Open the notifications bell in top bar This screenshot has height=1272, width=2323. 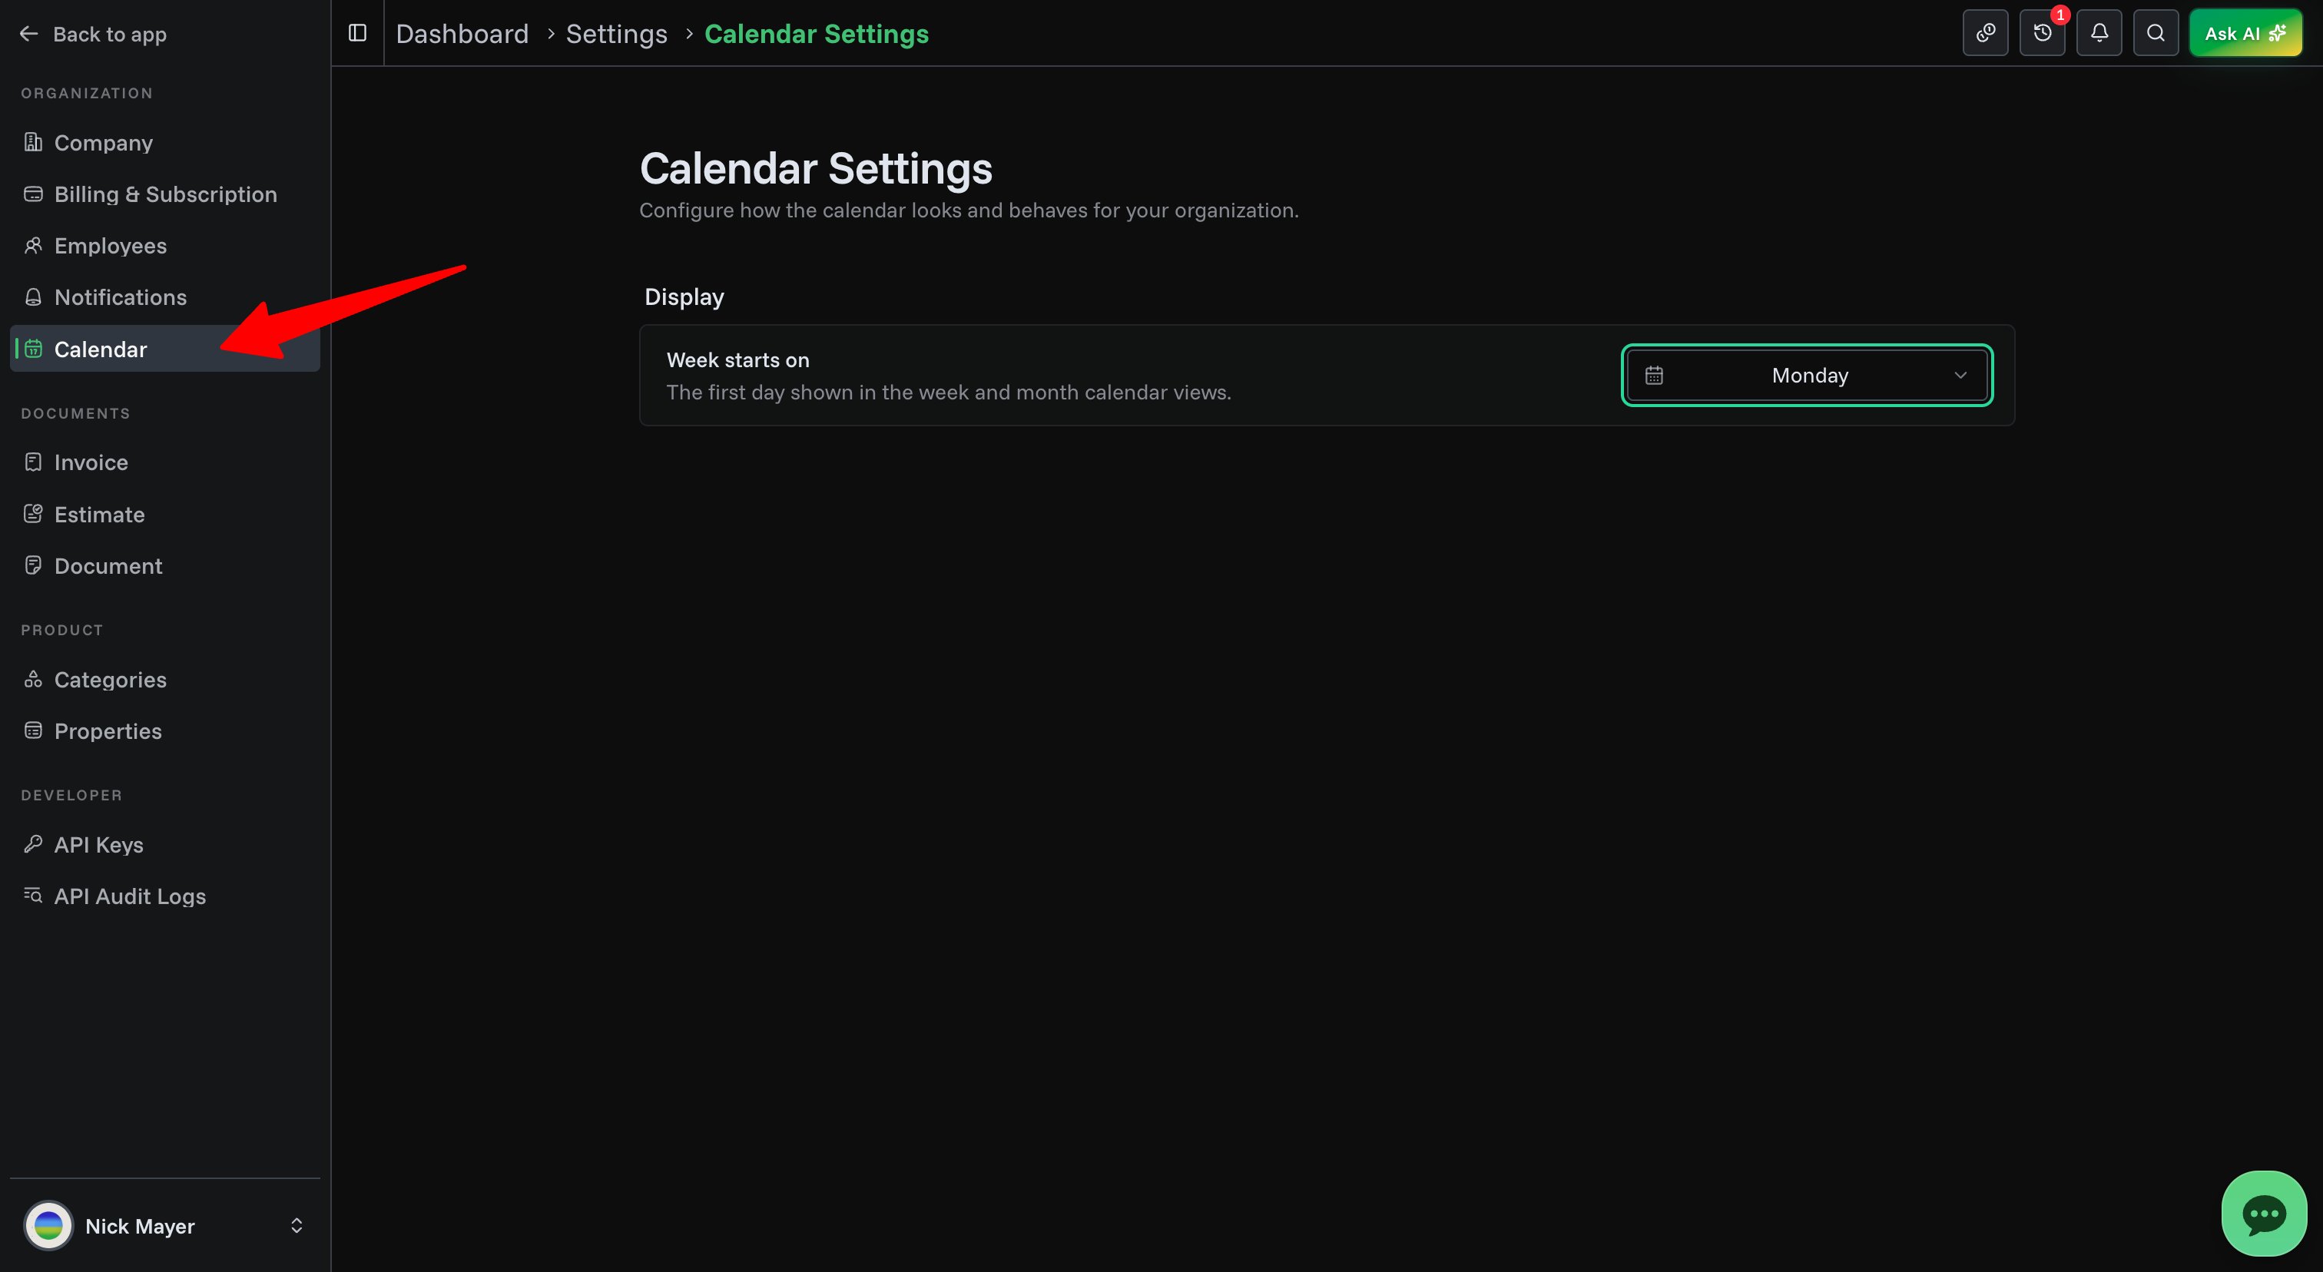coord(2099,32)
